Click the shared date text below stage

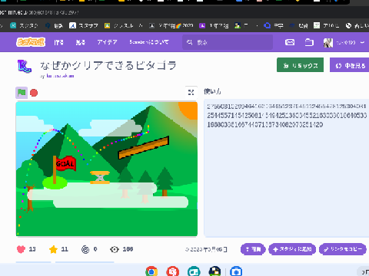[x=207, y=249]
